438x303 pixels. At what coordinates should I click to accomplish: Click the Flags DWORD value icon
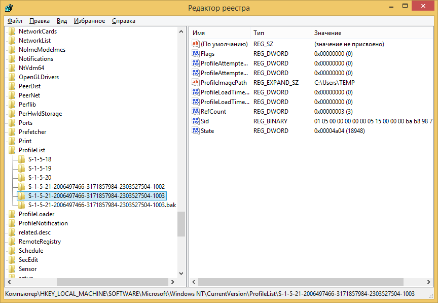pos(196,53)
